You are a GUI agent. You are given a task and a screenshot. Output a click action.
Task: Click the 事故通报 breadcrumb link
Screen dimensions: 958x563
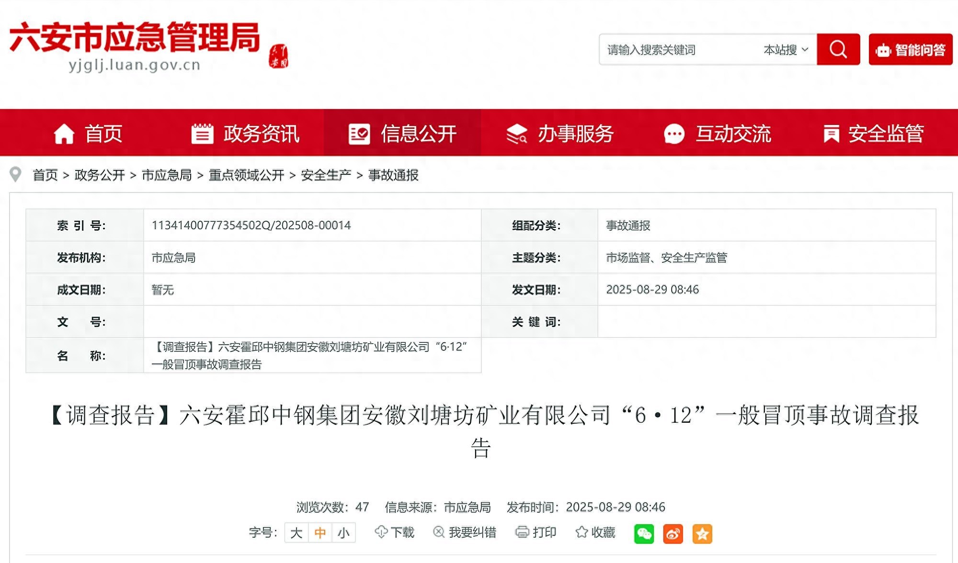(393, 175)
